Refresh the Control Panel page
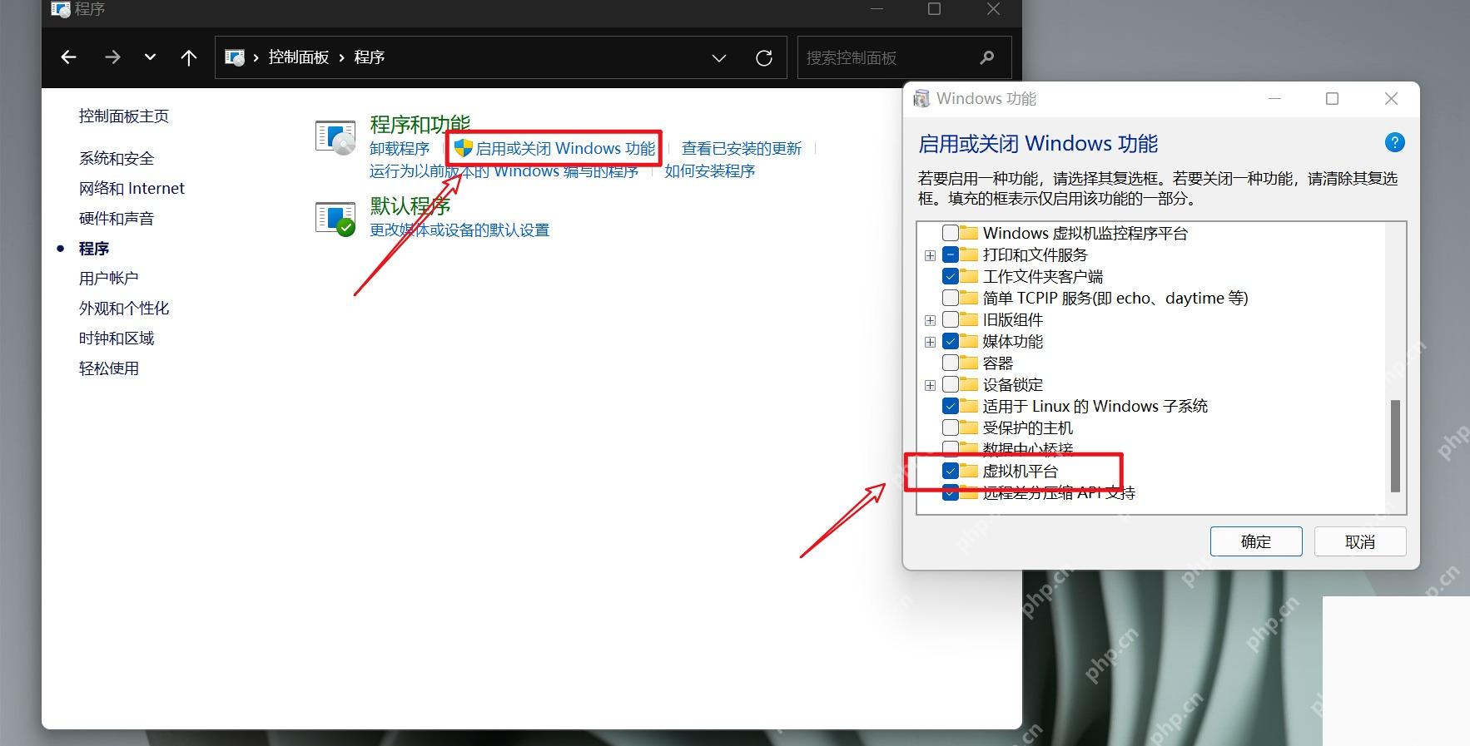 tap(764, 58)
